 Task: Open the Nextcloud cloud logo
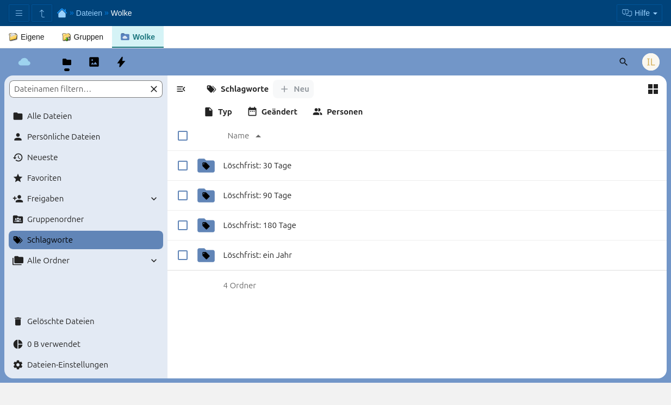click(24, 62)
